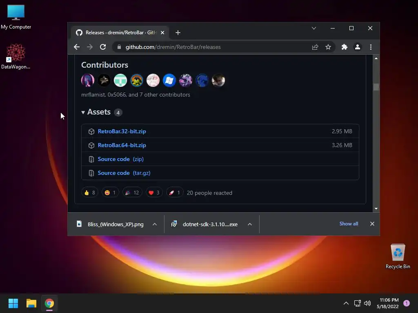Expand options for Bliss_(Windows_XP).png download
Screen dimensions: 418x313
point(155,225)
